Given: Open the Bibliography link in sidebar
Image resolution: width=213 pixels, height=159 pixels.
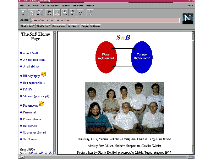Looking at the screenshot, I should (x=31, y=76).
